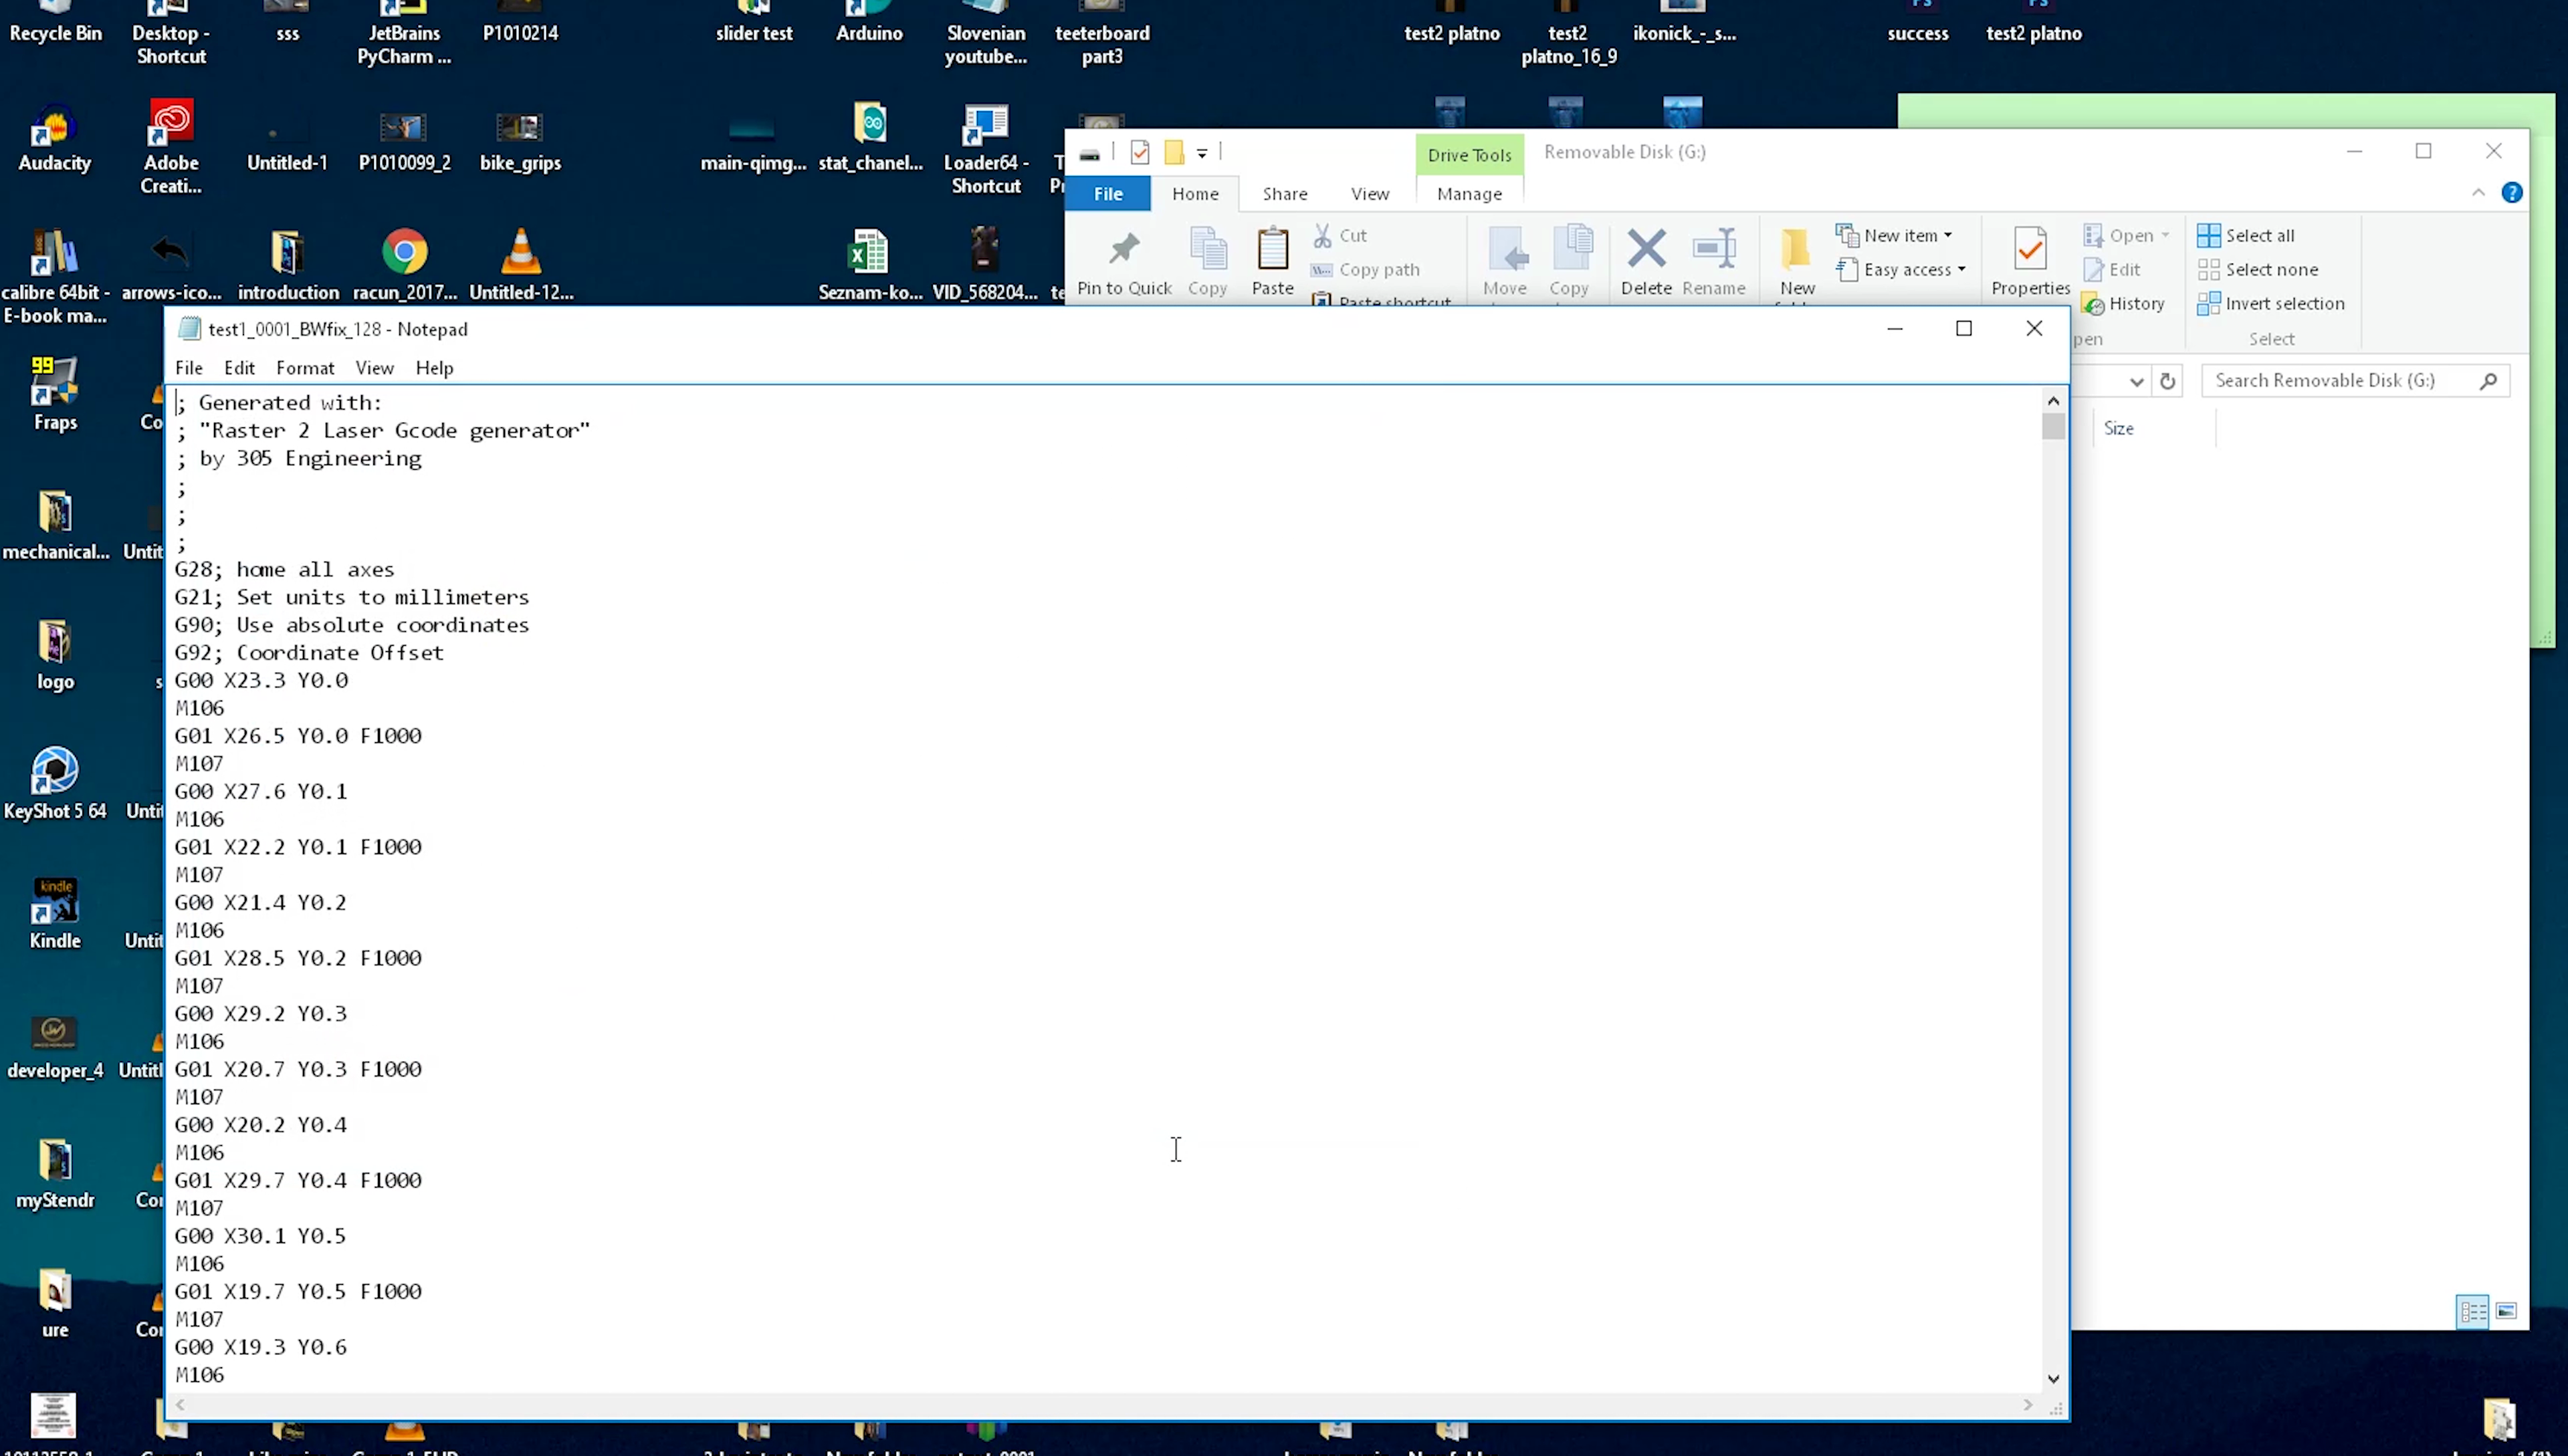
Task: Switch to the View ribbon tab
Action: pos(1368,194)
